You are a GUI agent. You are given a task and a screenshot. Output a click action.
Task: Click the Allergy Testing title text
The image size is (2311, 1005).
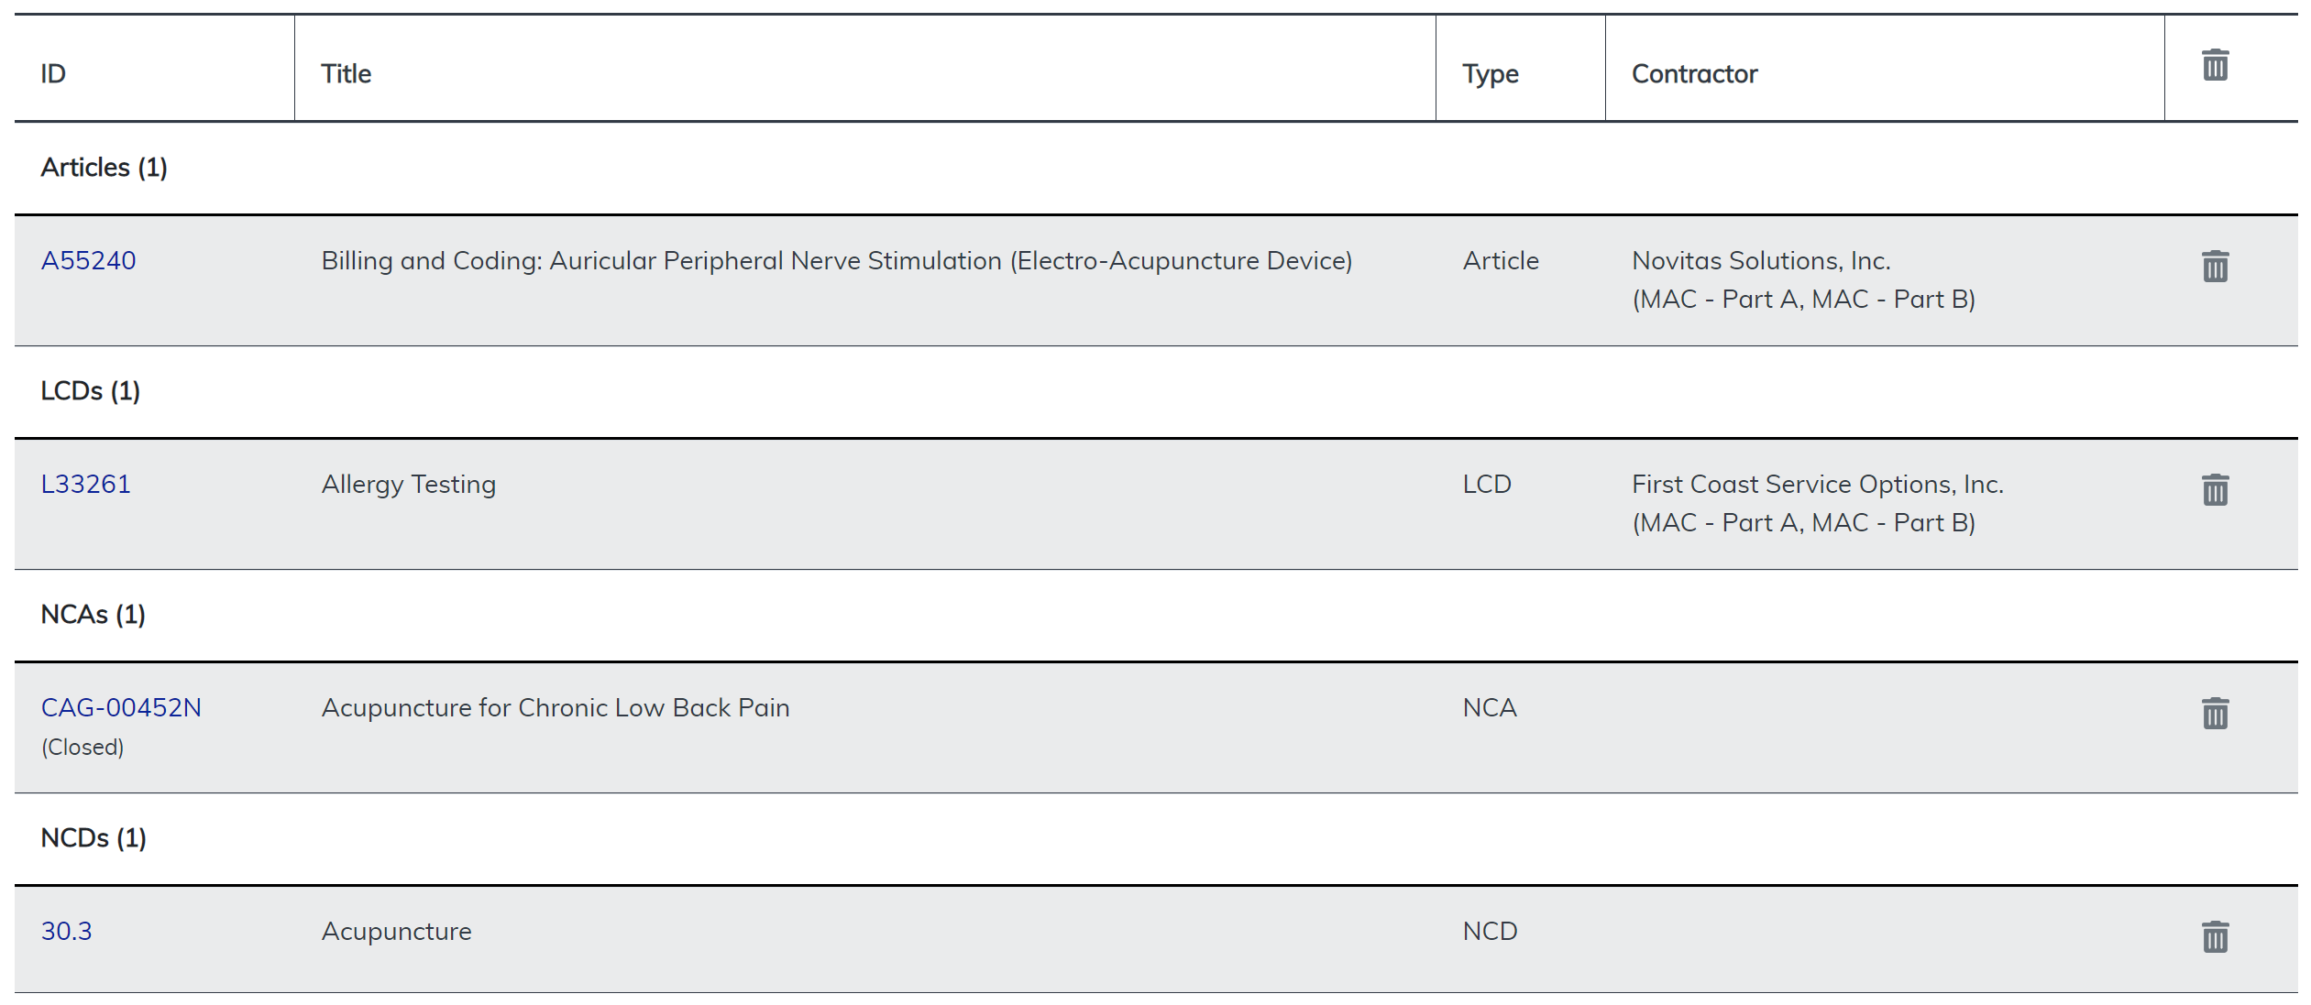click(x=408, y=485)
